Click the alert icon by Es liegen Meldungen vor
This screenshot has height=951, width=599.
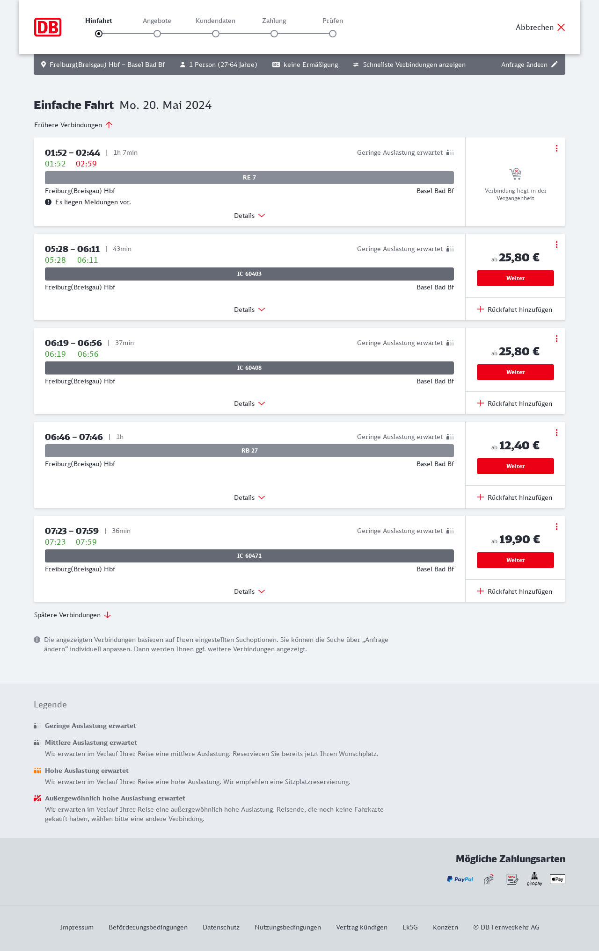tap(48, 202)
